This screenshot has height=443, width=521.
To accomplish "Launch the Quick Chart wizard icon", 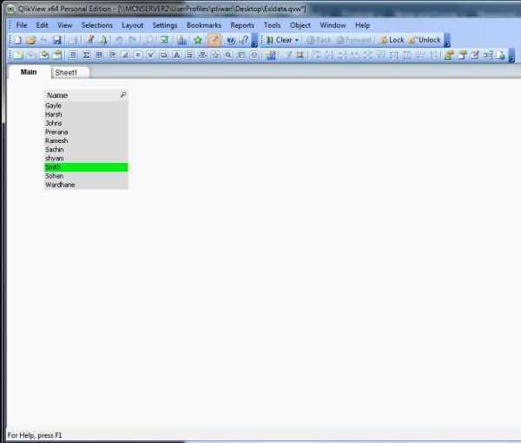I will pos(181,40).
